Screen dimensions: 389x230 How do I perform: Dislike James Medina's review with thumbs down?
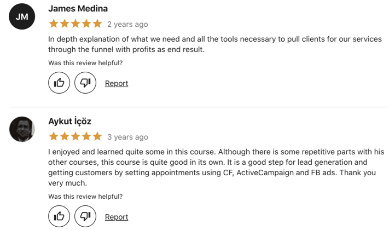(85, 83)
